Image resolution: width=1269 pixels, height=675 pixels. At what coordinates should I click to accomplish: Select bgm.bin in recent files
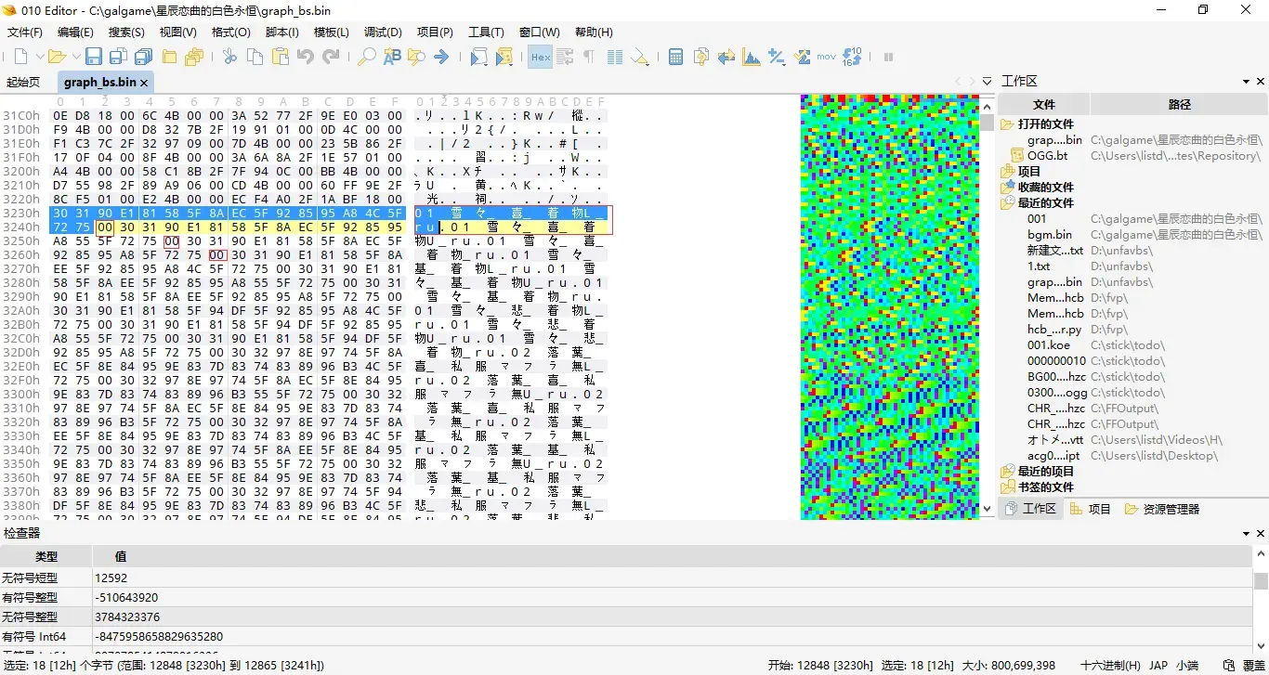(1049, 234)
